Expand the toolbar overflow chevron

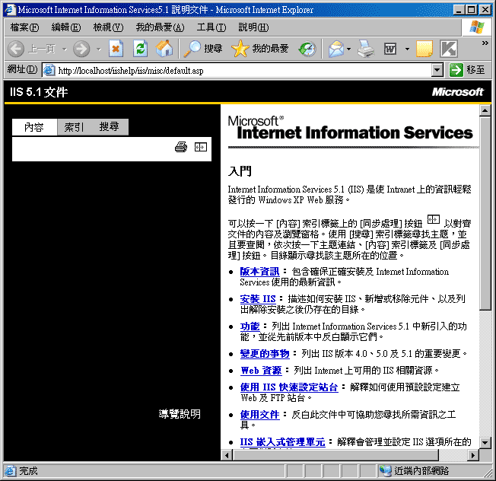[x=485, y=43]
